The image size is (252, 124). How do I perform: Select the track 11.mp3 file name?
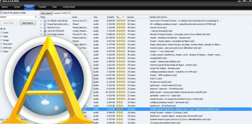point(156,78)
